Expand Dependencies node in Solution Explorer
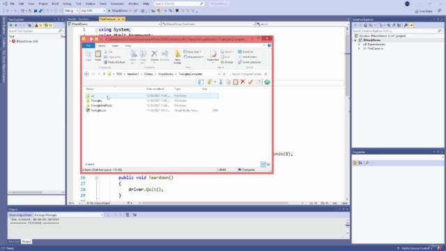 tap(359, 45)
